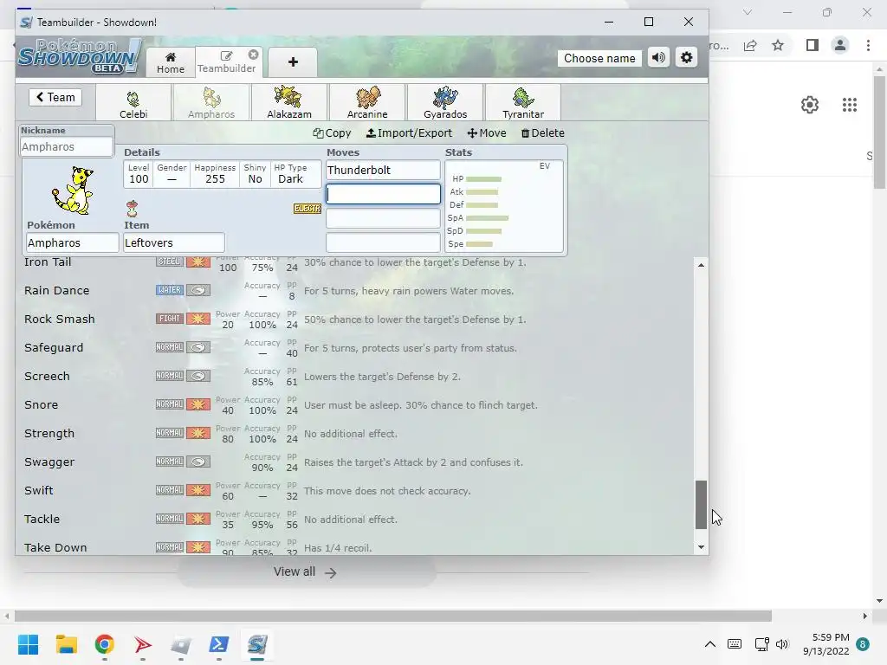Click the Nickname input field
Screen dimensions: 887x665
coord(66,147)
